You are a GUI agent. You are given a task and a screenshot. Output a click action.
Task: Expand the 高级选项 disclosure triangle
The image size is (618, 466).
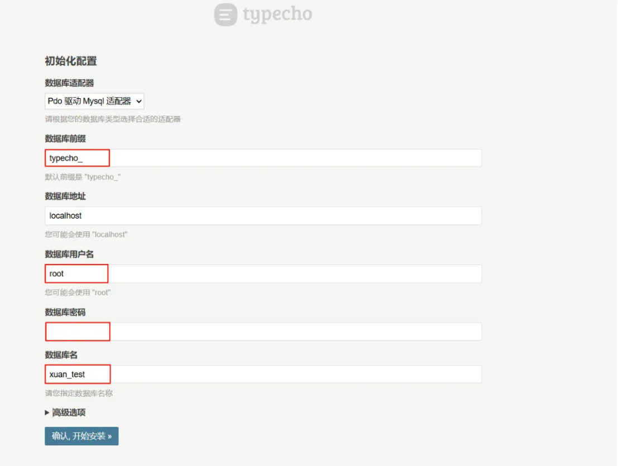tap(47, 413)
